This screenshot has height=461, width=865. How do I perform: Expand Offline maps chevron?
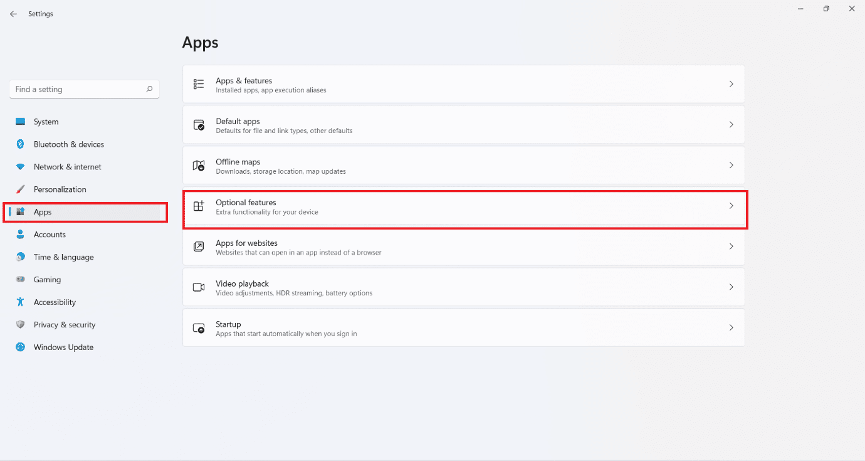731,165
